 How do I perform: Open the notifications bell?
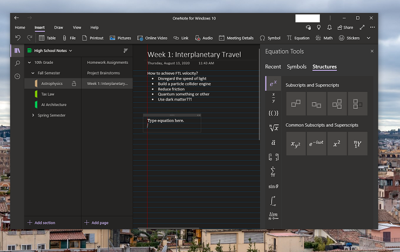(x=329, y=28)
